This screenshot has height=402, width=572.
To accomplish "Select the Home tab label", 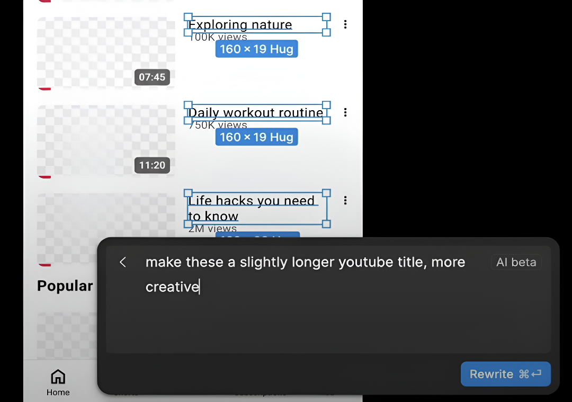I will (x=58, y=392).
